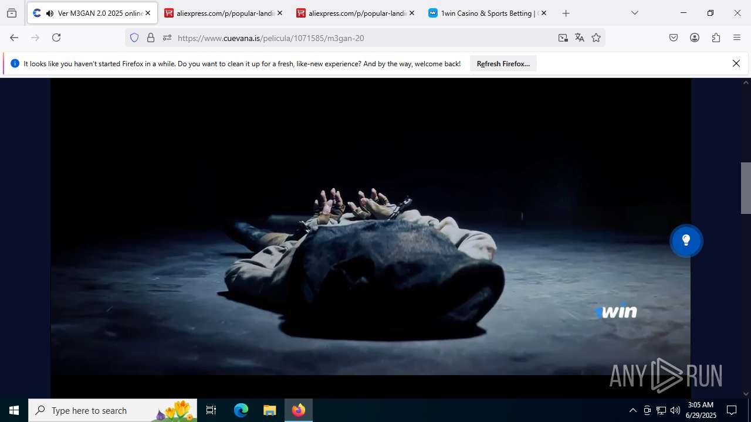This screenshot has width=751, height=422.
Task: Open Firefox View from the tab bar
Action: [x=12, y=13]
